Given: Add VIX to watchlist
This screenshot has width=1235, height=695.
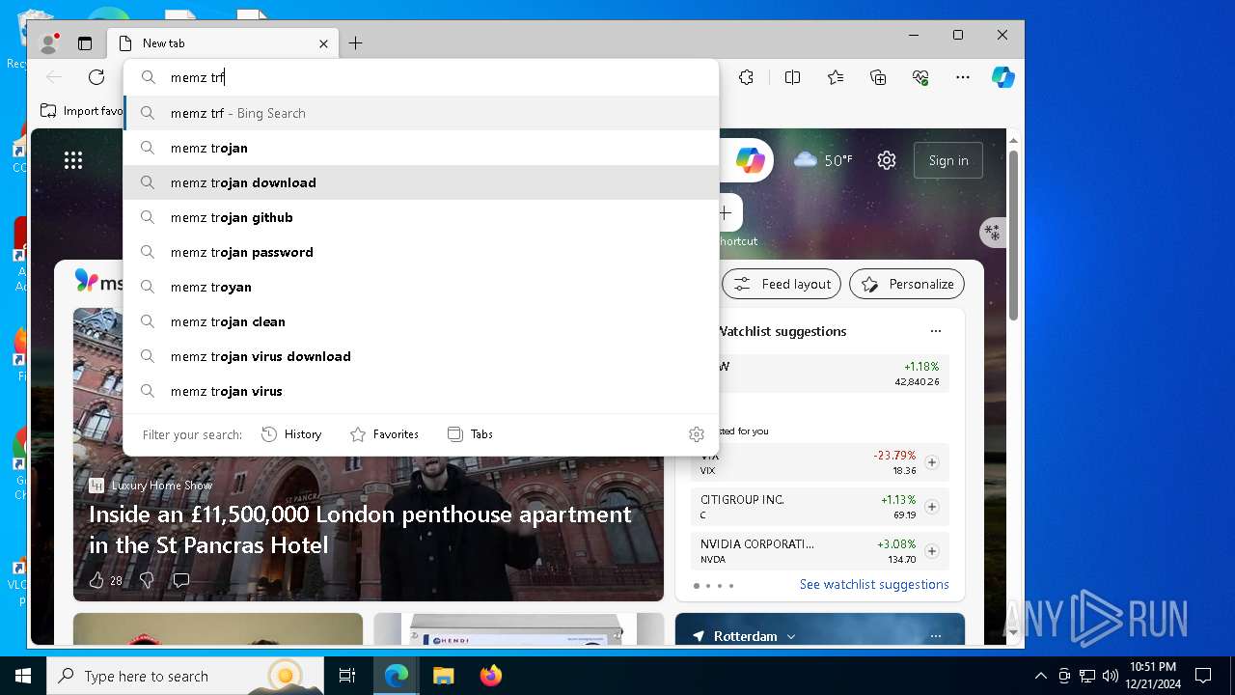Looking at the screenshot, I should [931, 462].
